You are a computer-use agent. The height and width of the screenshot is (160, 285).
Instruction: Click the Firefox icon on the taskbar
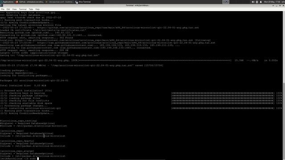click(x=17, y=2)
